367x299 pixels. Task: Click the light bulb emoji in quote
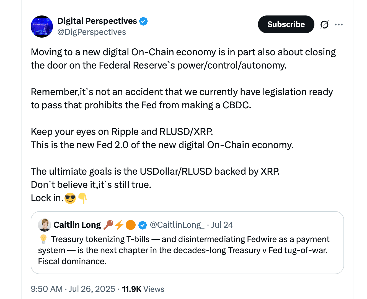coord(43,239)
